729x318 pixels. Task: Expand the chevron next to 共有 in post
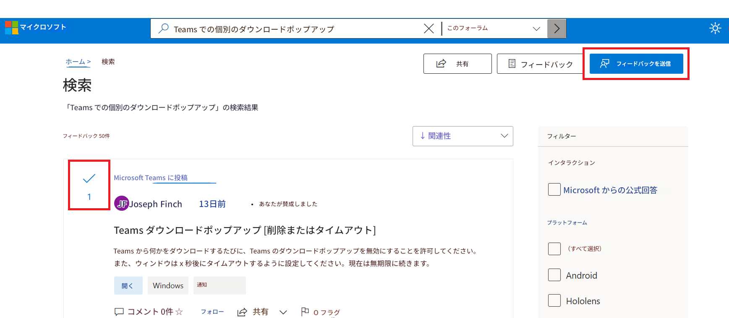tap(283, 312)
